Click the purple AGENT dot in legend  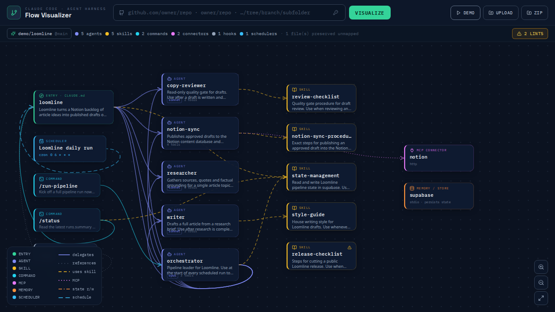pos(14,261)
